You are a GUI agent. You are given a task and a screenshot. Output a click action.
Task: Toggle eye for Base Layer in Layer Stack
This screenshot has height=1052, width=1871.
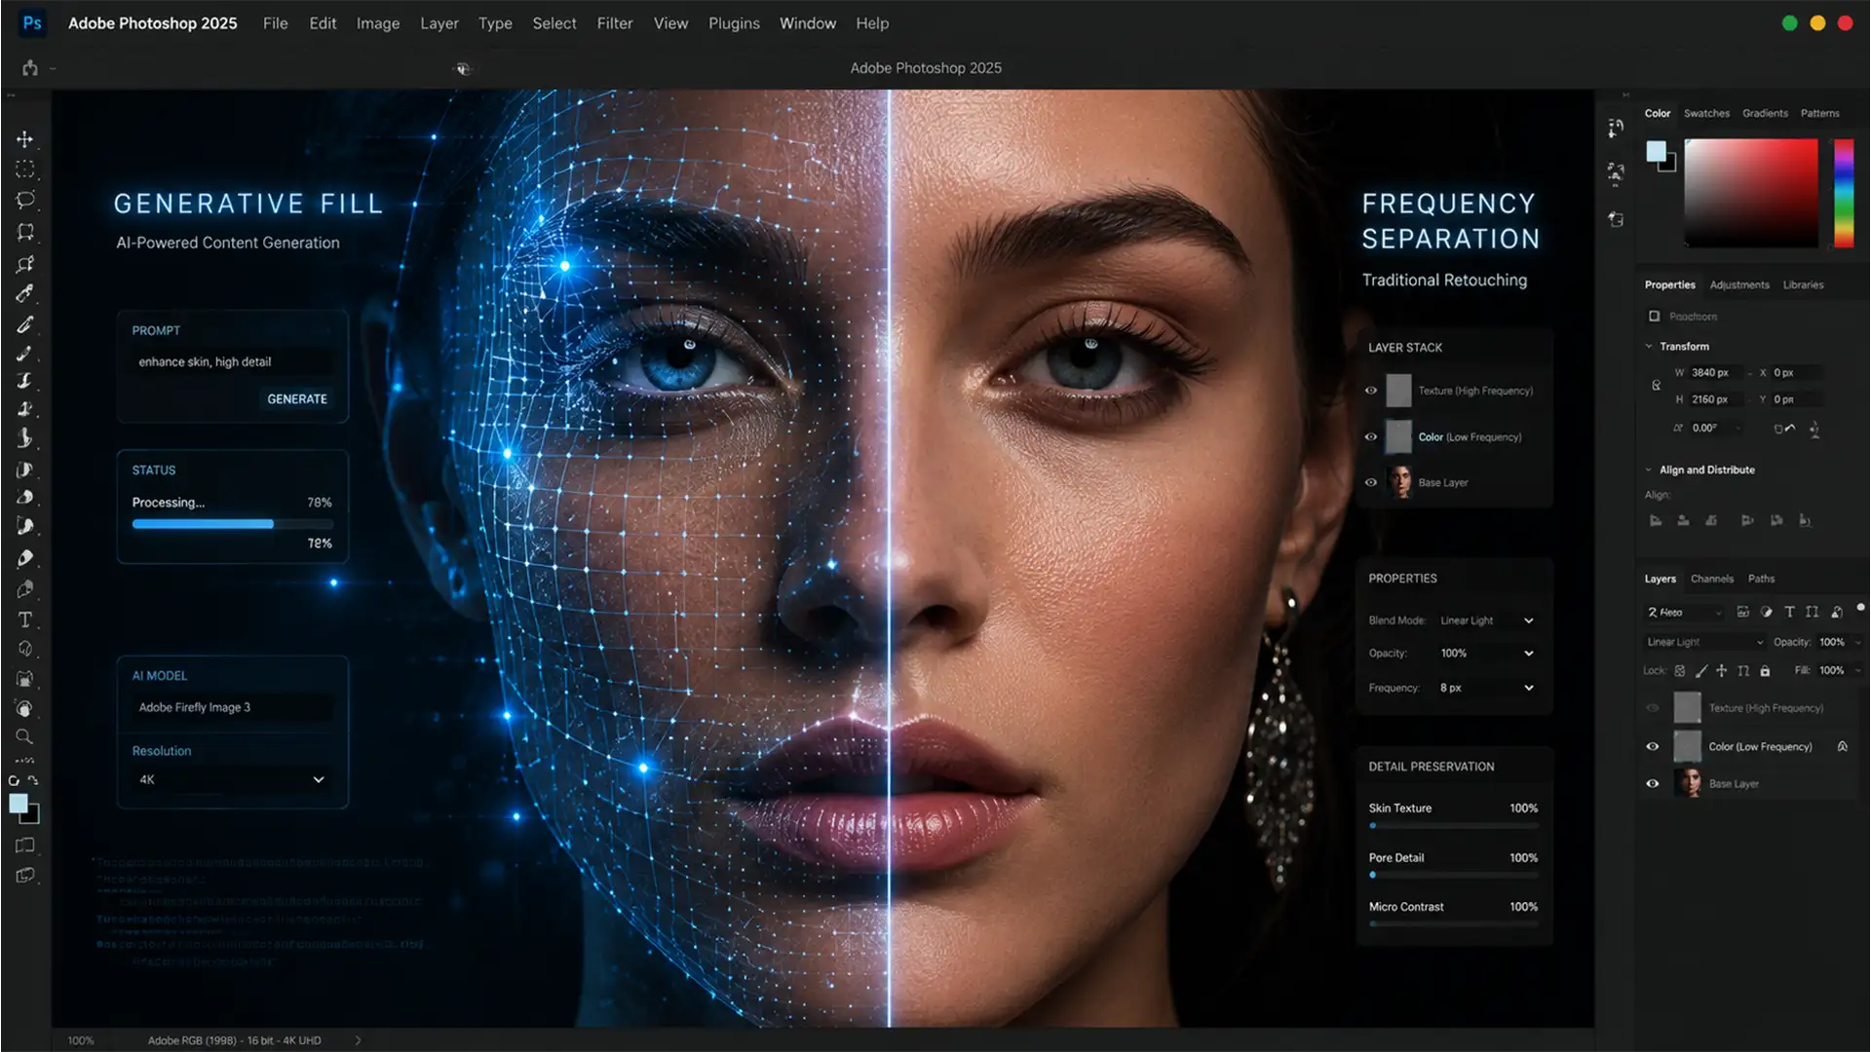pos(1371,482)
